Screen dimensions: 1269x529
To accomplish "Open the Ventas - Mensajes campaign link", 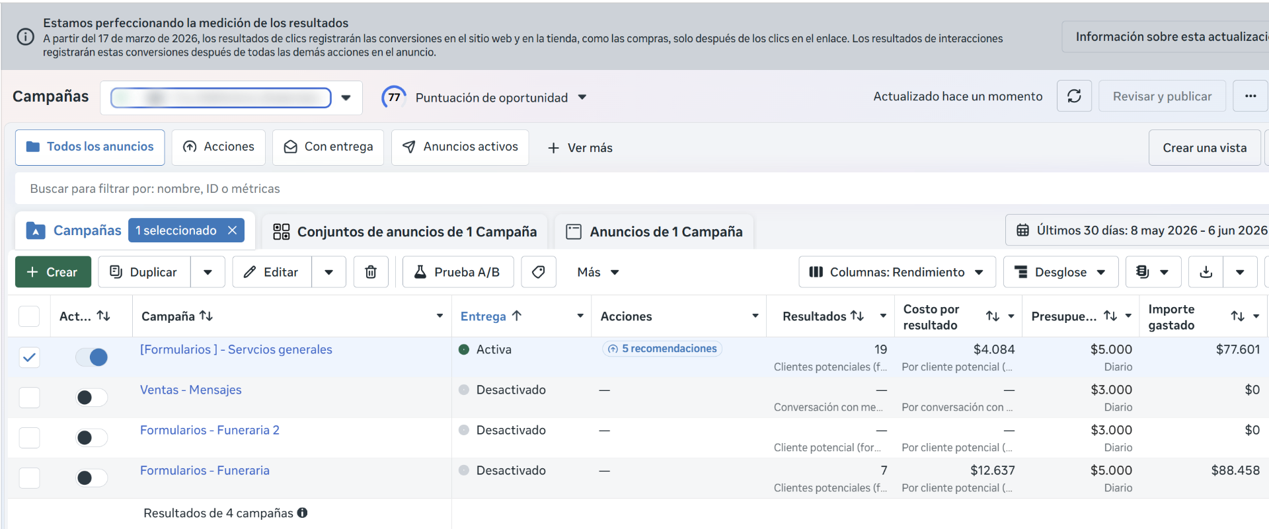I will click(191, 390).
